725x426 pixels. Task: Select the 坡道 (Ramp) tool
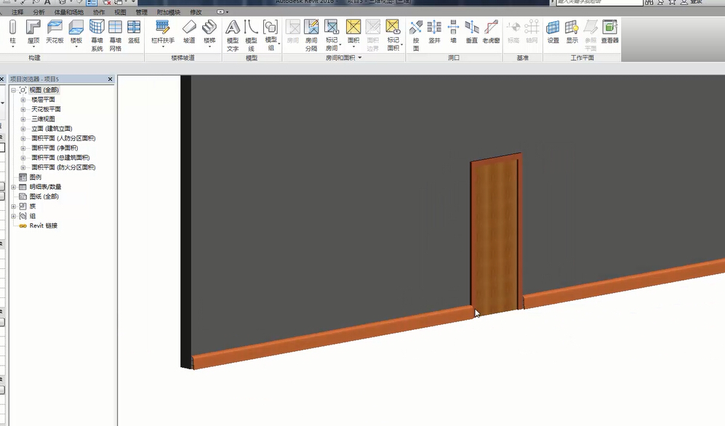pyautogui.click(x=189, y=32)
